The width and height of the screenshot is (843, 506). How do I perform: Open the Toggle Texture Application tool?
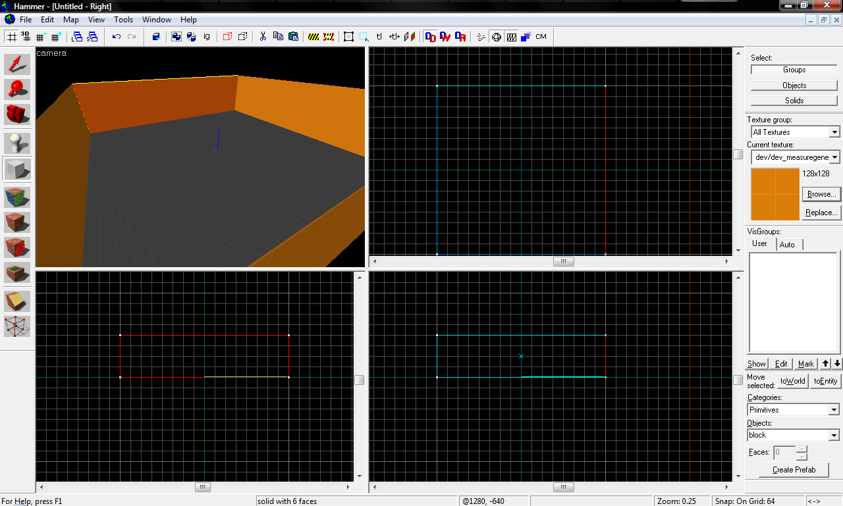click(17, 197)
